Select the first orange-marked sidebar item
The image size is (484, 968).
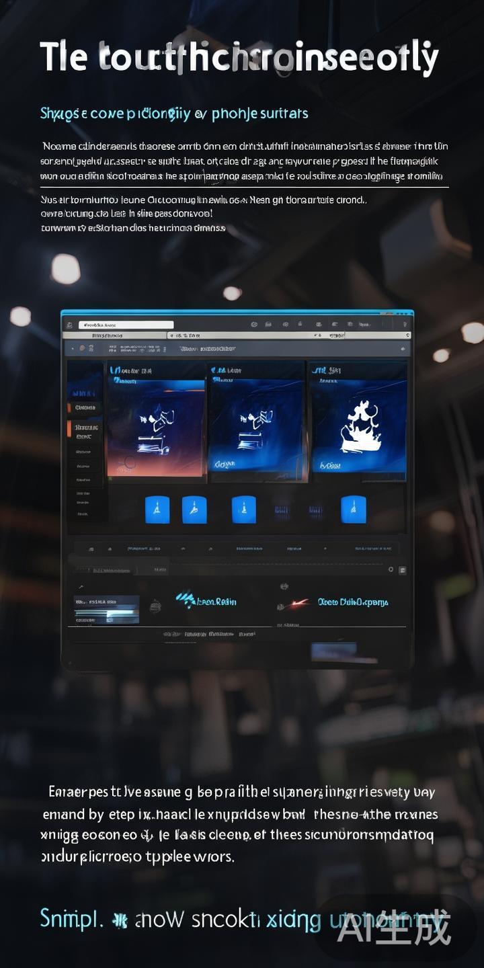[x=85, y=407]
